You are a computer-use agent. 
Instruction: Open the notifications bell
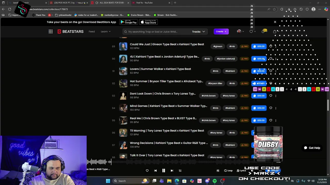point(263,31)
